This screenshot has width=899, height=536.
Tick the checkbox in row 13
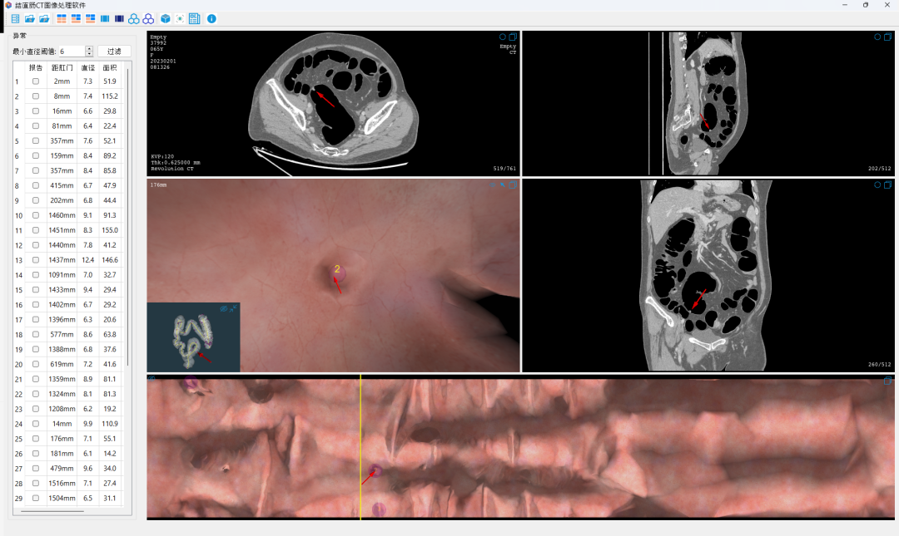pyautogui.click(x=36, y=260)
